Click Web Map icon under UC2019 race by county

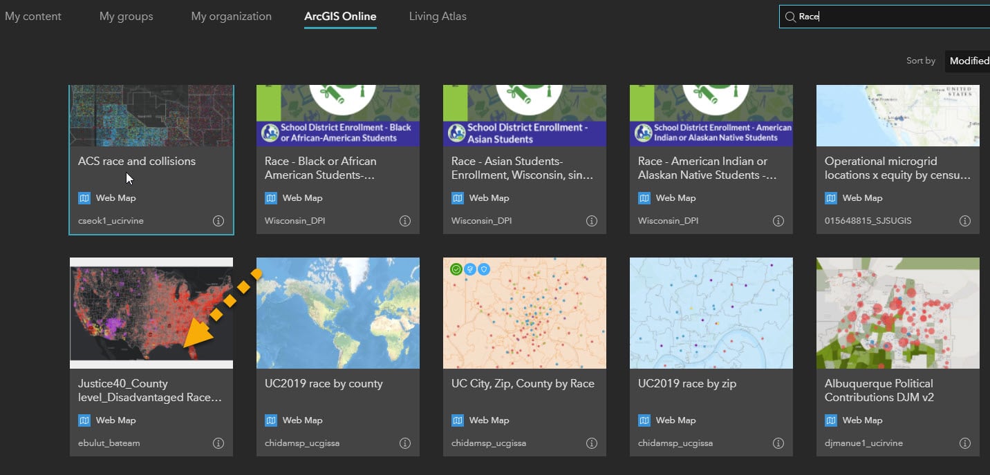(x=270, y=420)
